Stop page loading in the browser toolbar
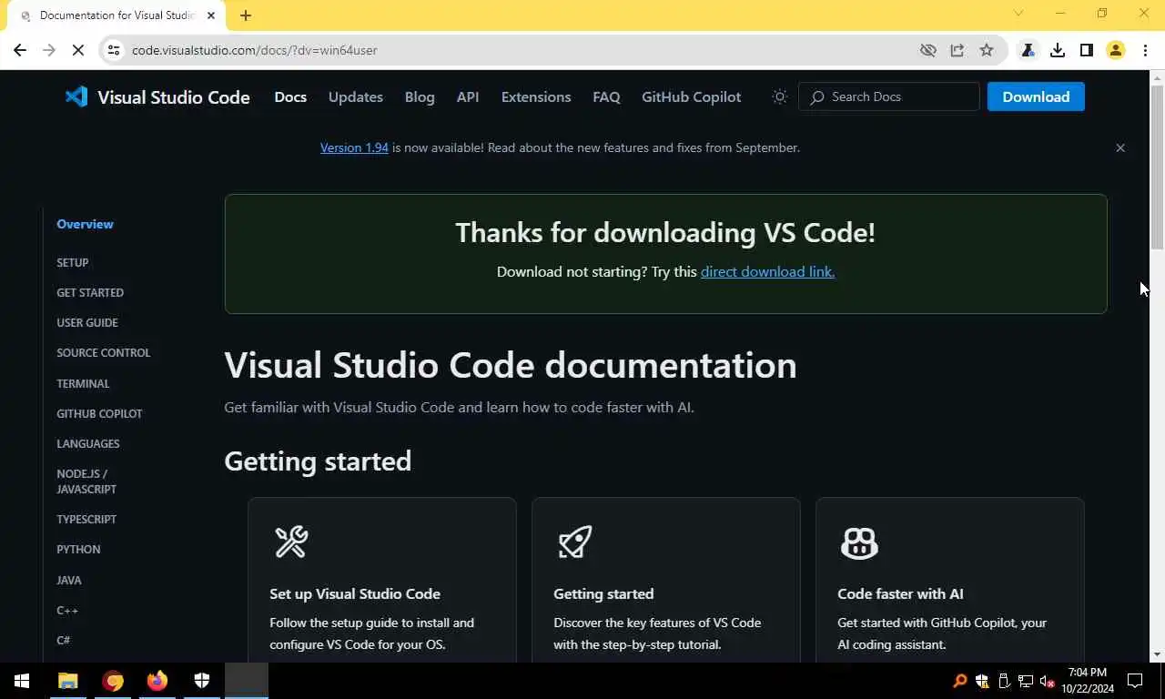Viewport: 1165px width, 699px height. click(x=78, y=50)
